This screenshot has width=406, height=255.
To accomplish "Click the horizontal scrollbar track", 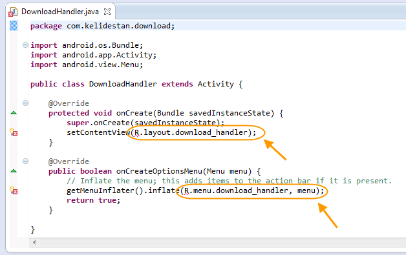I will tap(220, 242).
